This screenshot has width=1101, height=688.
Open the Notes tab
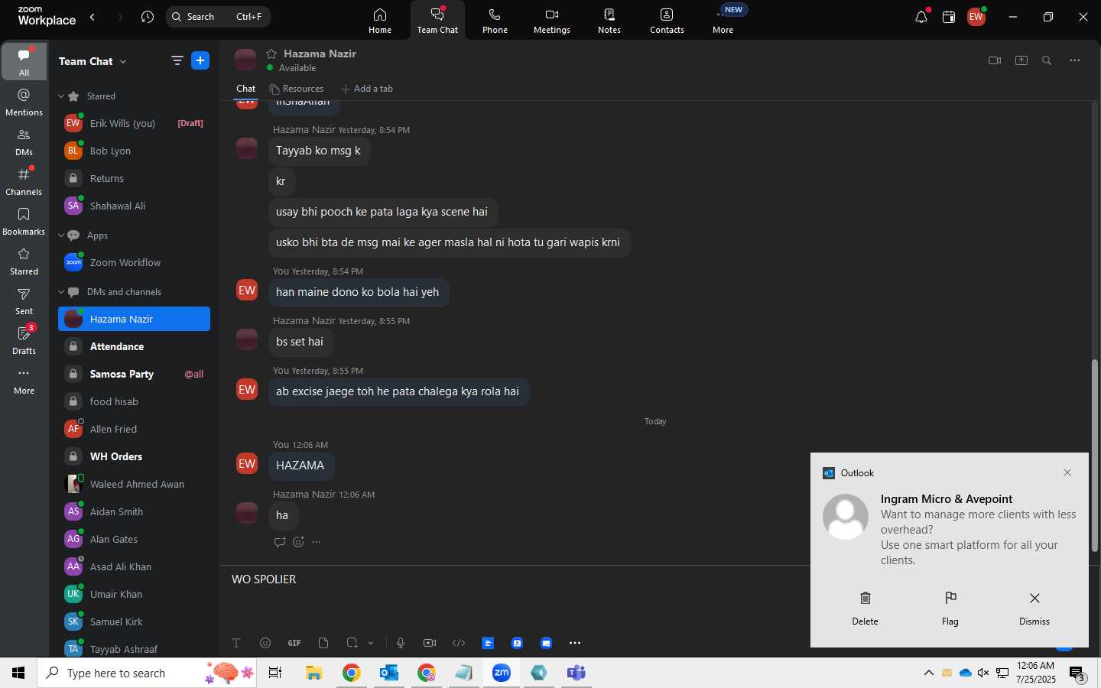tap(609, 21)
